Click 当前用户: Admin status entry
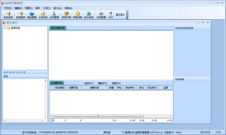 point(173,132)
